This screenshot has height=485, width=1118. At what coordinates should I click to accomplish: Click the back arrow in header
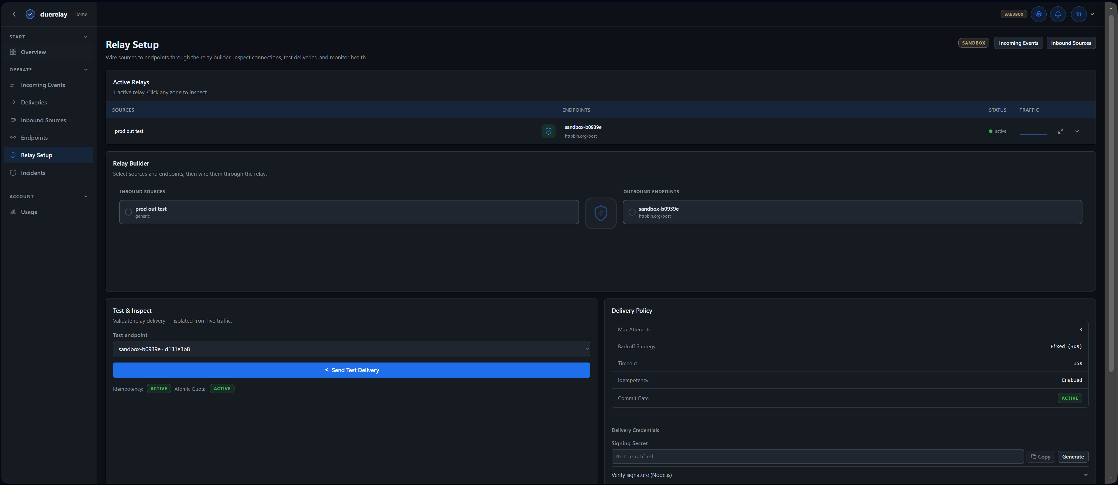coord(14,14)
